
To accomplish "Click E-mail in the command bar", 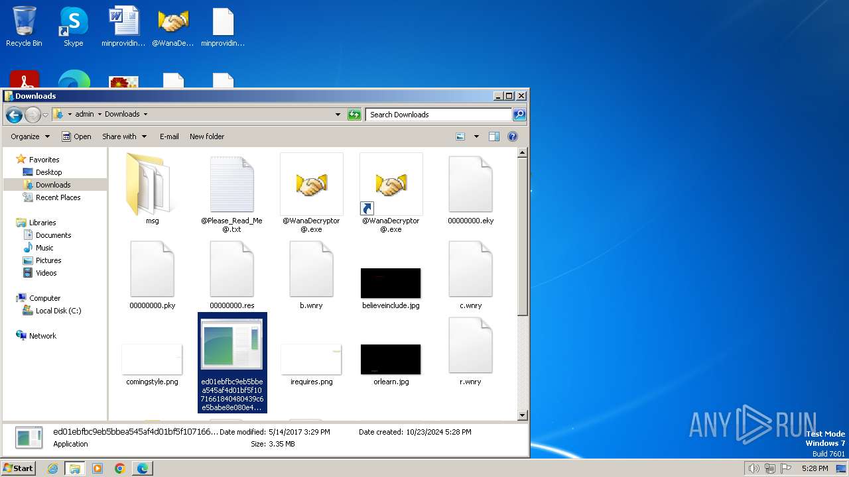I will click(169, 136).
